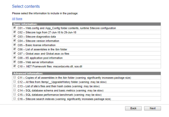Uncheck C10 .NET Framework files checkbox
Image resolution: width=169 pixels, height=117 pixels.
point(14,66)
